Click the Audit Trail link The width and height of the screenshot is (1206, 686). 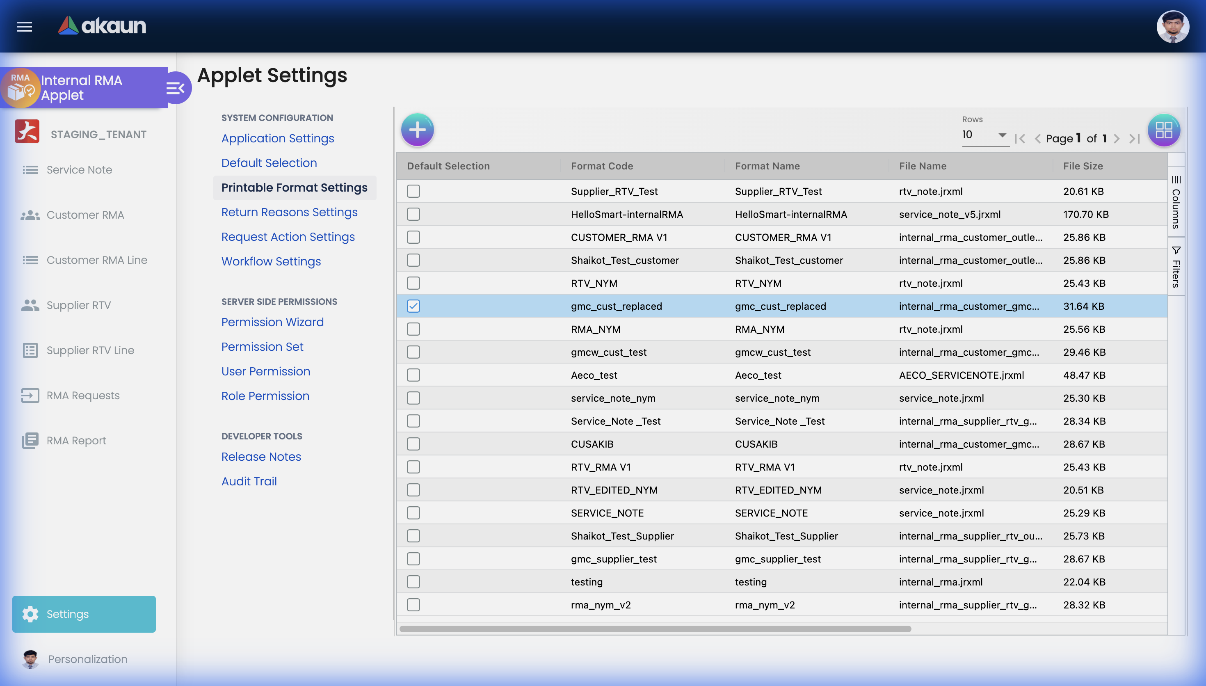coord(249,481)
